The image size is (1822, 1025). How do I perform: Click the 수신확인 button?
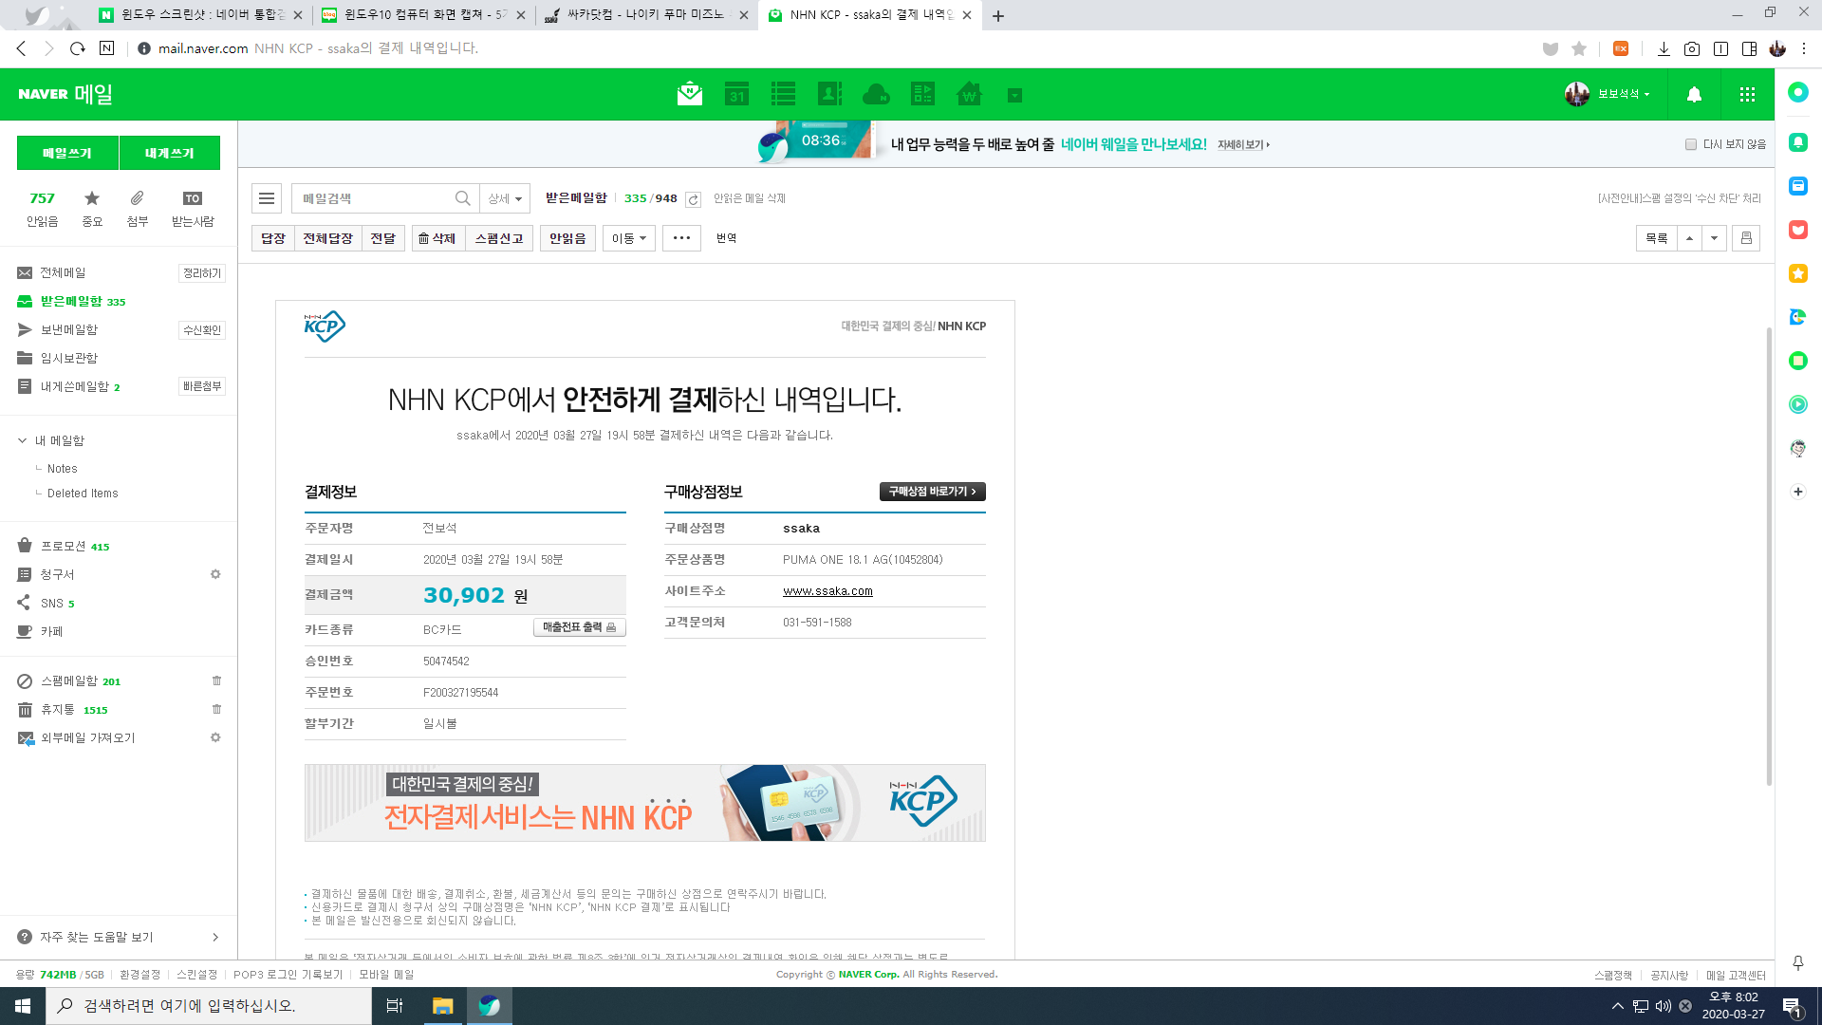tap(202, 330)
